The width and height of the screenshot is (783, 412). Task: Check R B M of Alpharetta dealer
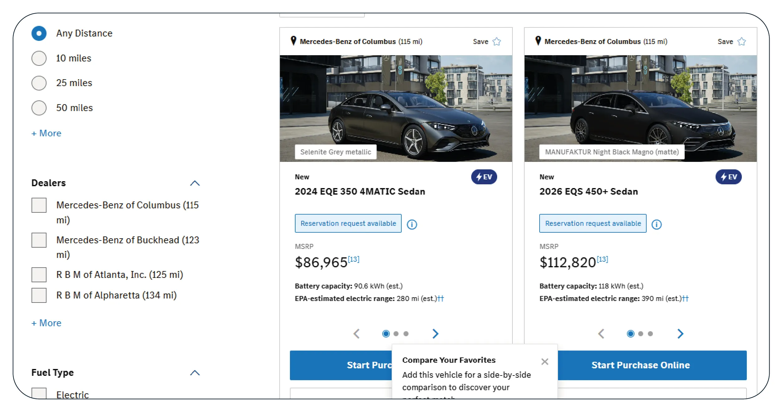(x=39, y=295)
